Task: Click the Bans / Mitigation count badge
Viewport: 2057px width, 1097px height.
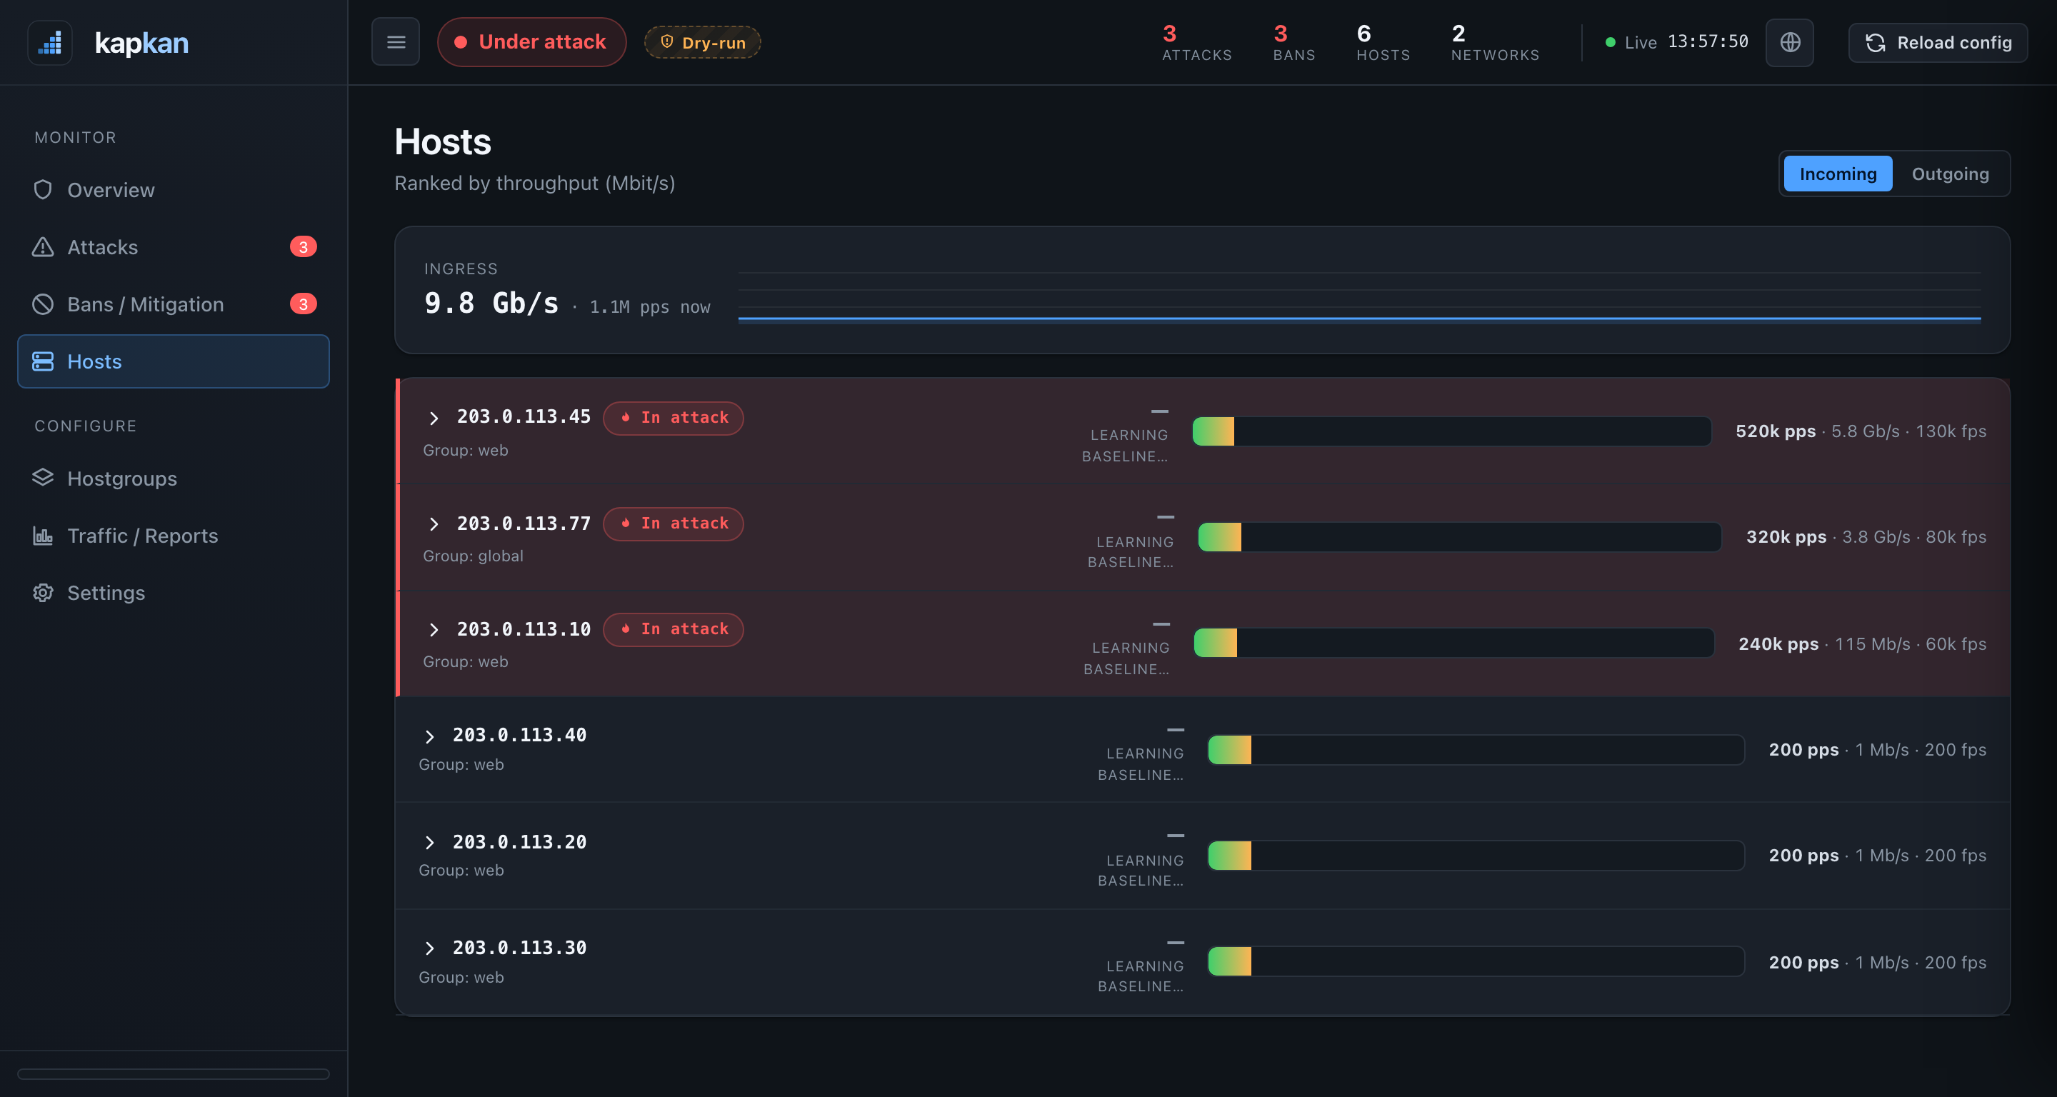Action: click(x=304, y=304)
